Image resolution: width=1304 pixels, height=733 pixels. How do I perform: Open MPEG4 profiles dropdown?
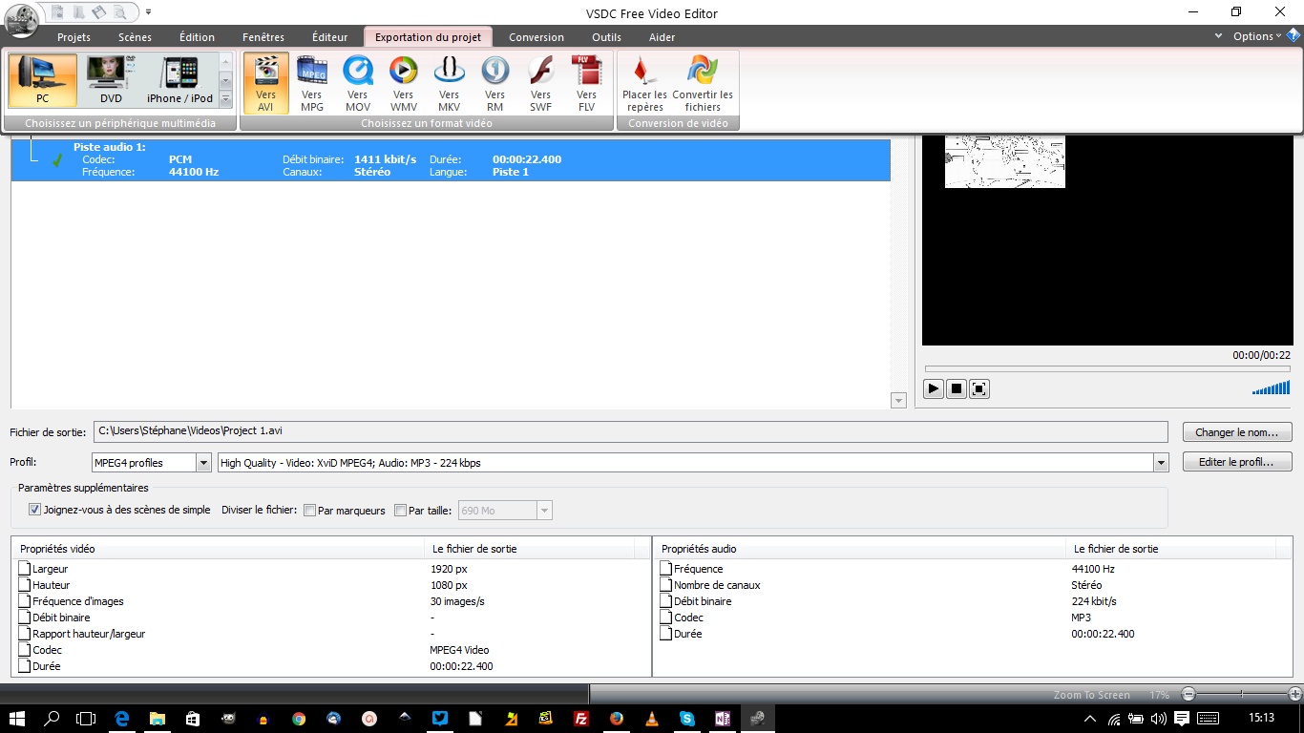point(203,463)
